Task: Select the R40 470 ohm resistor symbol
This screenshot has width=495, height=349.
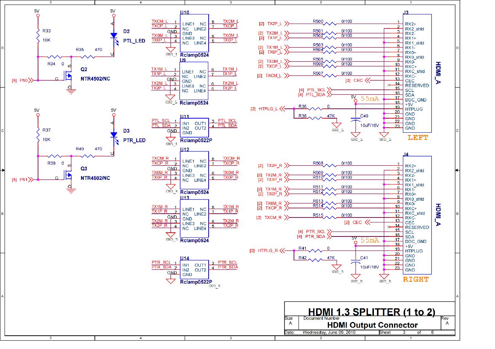Action: point(88,156)
